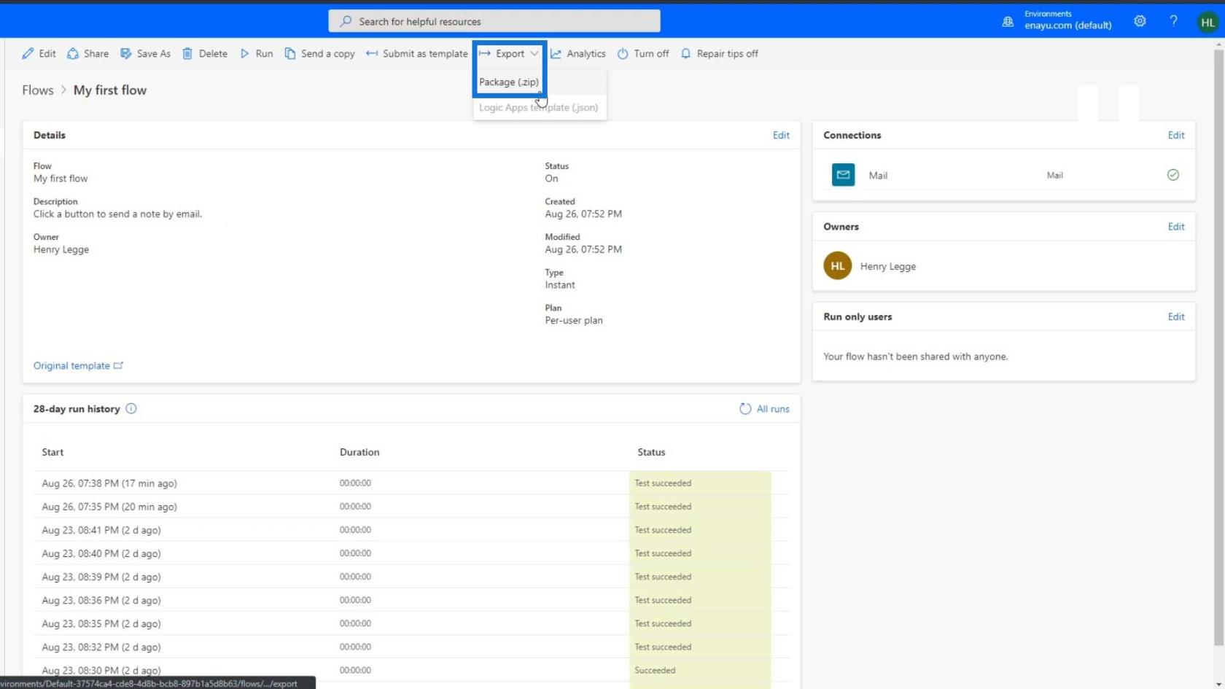Open the All runs link

click(x=773, y=409)
